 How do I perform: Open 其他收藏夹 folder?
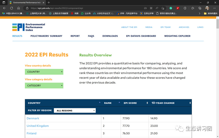211,13
